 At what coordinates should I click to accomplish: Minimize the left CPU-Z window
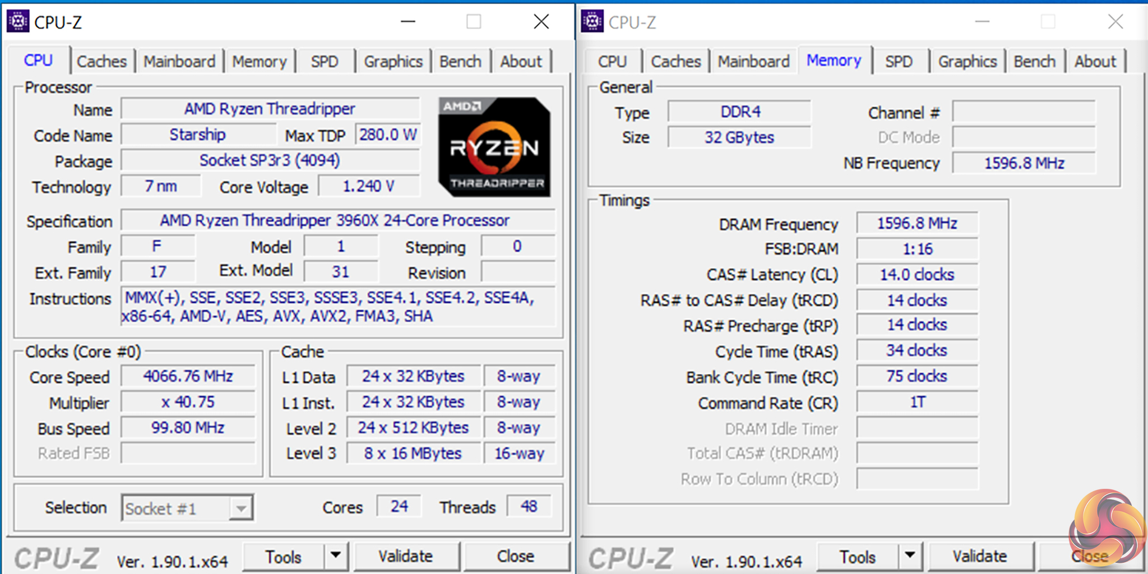(x=408, y=22)
